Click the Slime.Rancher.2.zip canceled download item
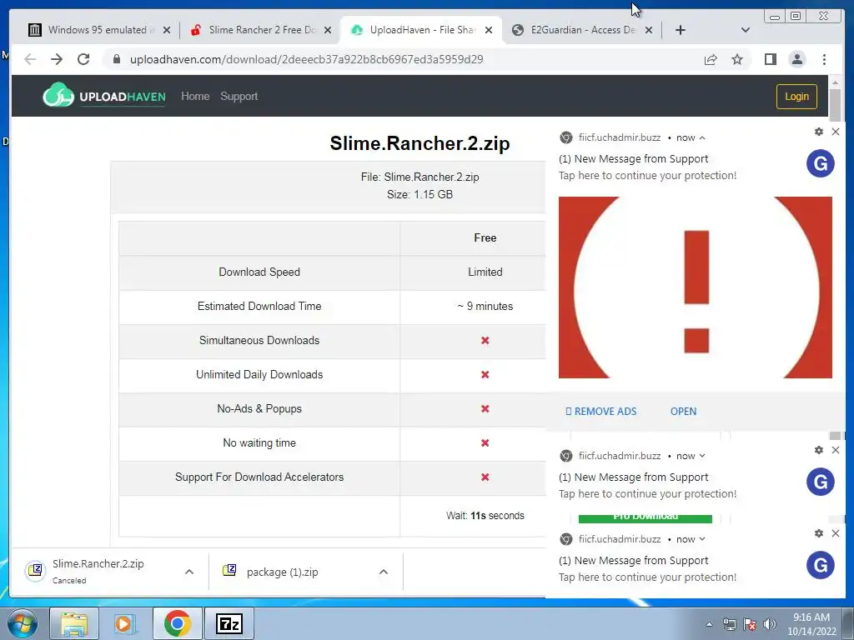The width and height of the screenshot is (854, 640). [x=98, y=572]
